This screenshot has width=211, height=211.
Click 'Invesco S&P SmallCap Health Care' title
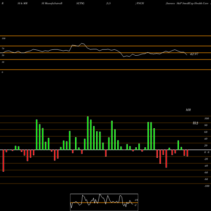click(187, 3)
